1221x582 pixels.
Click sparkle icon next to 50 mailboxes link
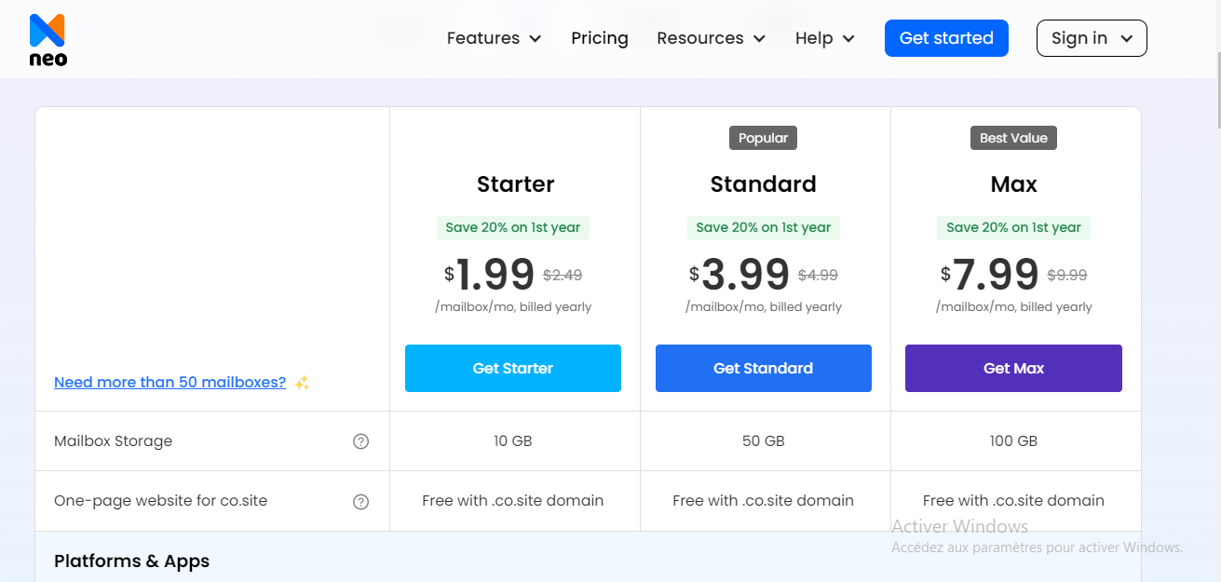[302, 383]
